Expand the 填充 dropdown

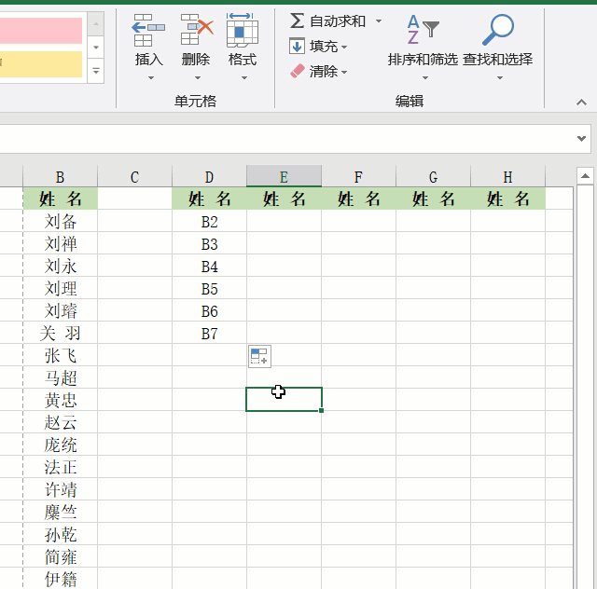(x=344, y=47)
